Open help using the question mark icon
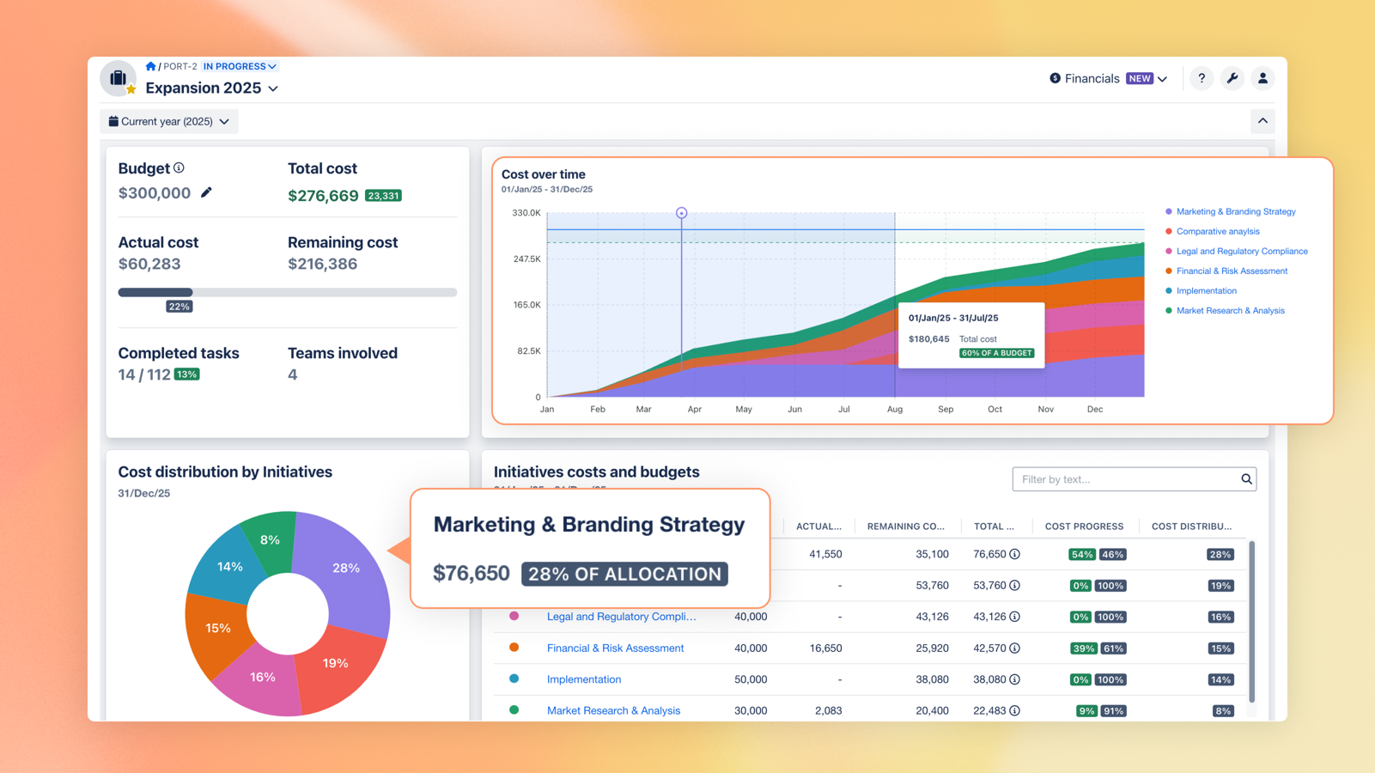 tap(1202, 78)
